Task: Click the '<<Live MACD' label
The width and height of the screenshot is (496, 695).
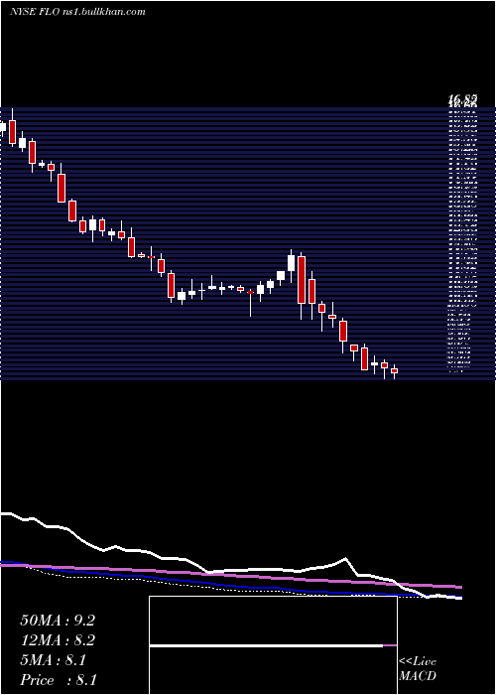Action: [x=418, y=669]
